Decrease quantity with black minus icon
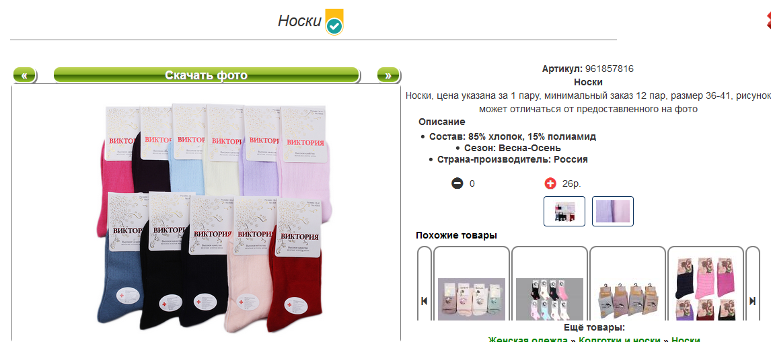 pyautogui.click(x=457, y=184)
